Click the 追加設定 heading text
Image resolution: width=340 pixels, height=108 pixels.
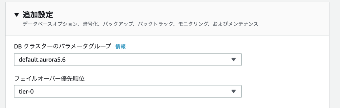click(x=38, y=14)
